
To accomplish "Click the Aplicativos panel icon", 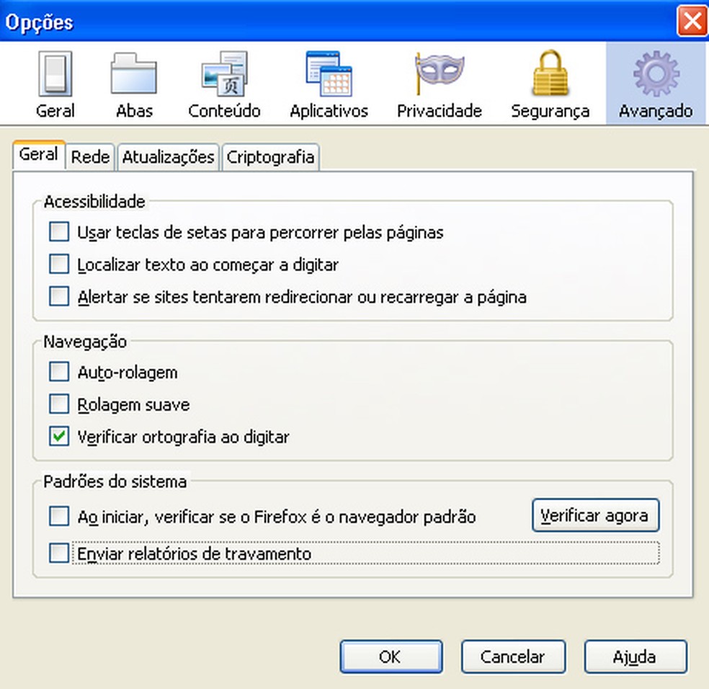I will [x=329, y=79].
